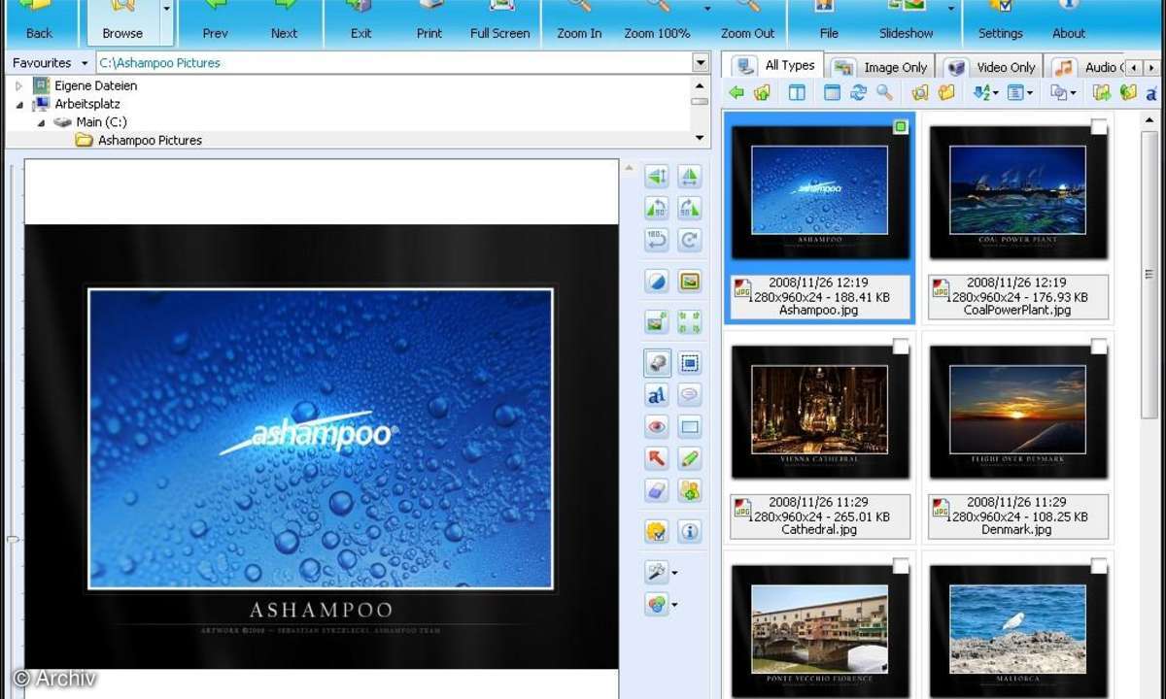Open Favourites dropdown arrow
1166x699 pixels.
click(x=86, y=63)
